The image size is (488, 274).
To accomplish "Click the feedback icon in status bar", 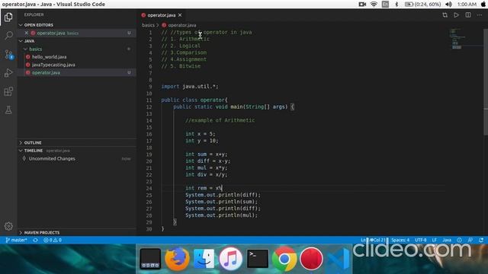I will pos(470,241).
